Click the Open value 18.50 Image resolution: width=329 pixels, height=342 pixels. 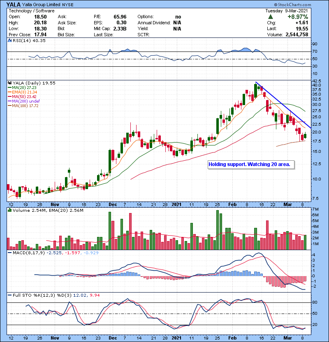[40, 17]
